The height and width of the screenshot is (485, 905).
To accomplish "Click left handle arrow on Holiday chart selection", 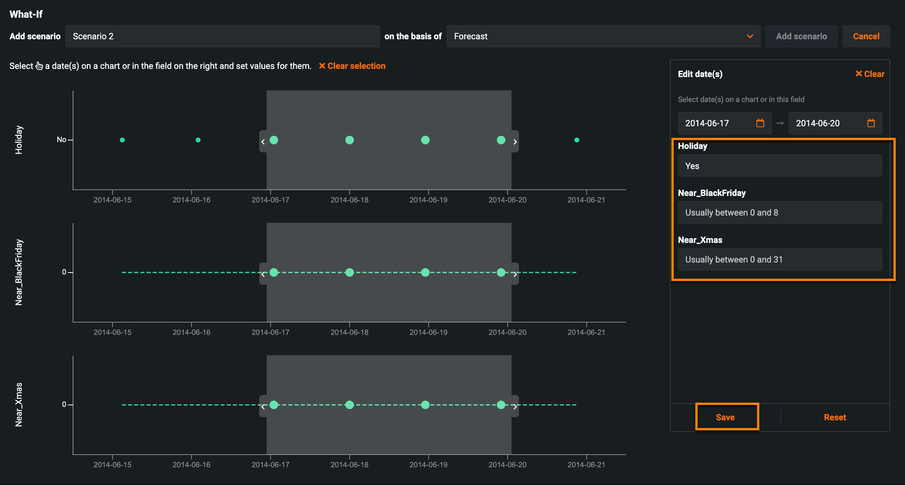I will 263,142.
